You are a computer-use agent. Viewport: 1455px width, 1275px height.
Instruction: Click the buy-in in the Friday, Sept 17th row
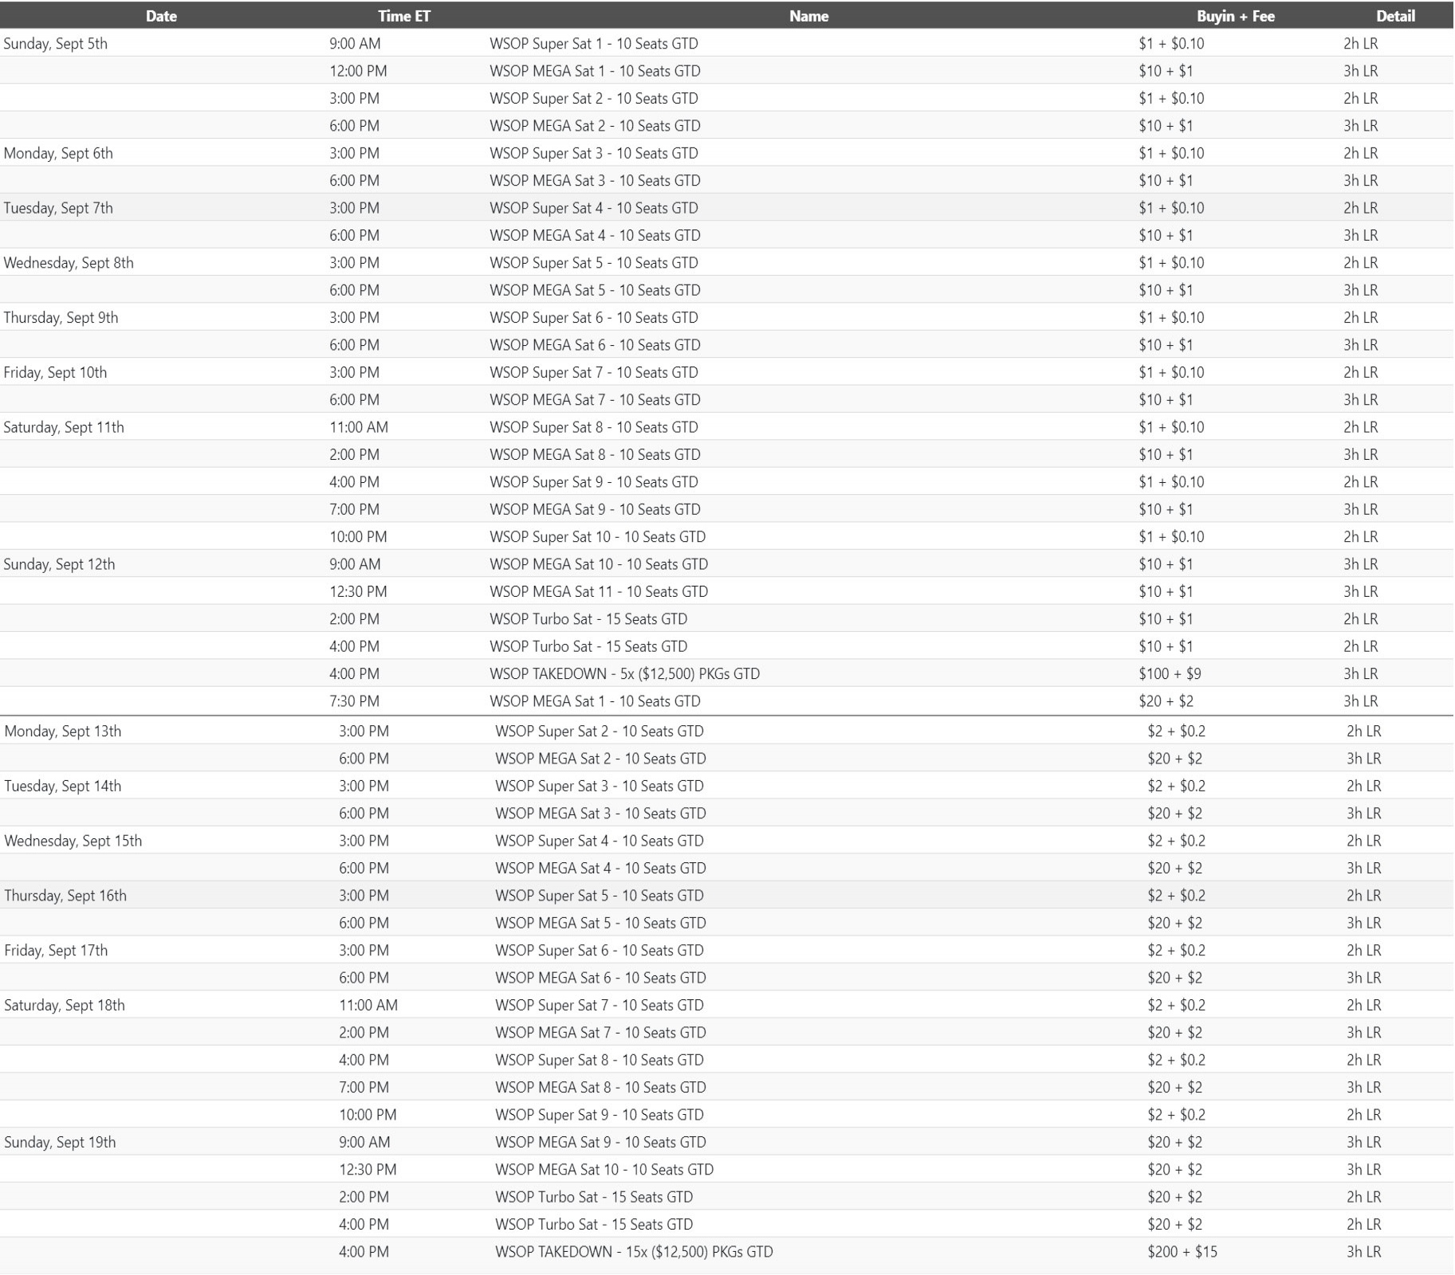click(x=1176, y=950)
